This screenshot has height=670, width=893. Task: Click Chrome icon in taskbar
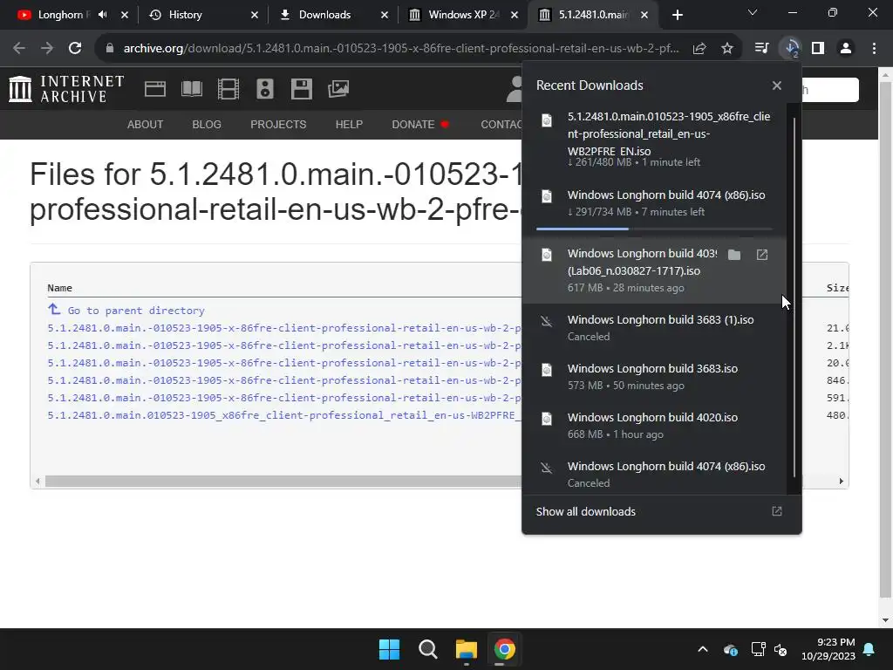[504, 649]
